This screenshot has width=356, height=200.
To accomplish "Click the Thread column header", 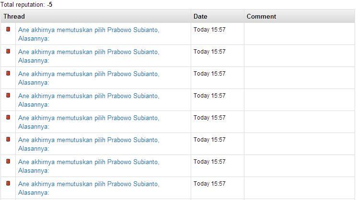I will (x=14, y=17).
